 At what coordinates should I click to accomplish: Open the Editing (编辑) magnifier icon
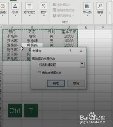(x=100, y=6)
